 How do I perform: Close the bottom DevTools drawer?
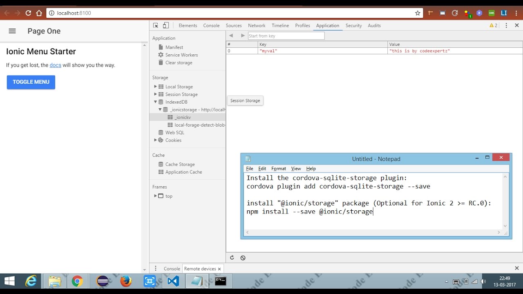tap(517, 268)
